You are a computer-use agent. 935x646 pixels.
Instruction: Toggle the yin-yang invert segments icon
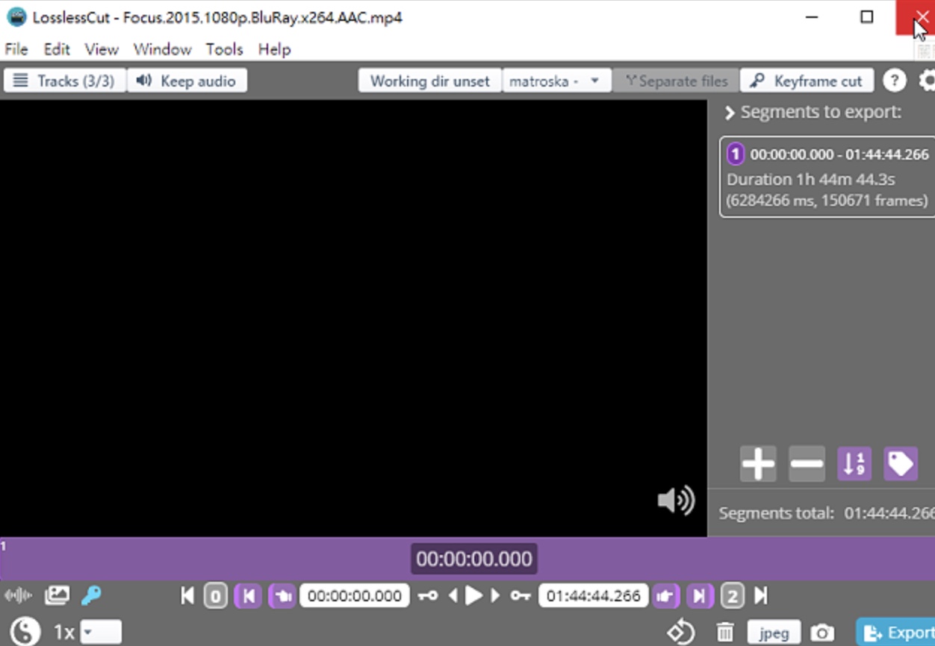(x=25, y=633)
